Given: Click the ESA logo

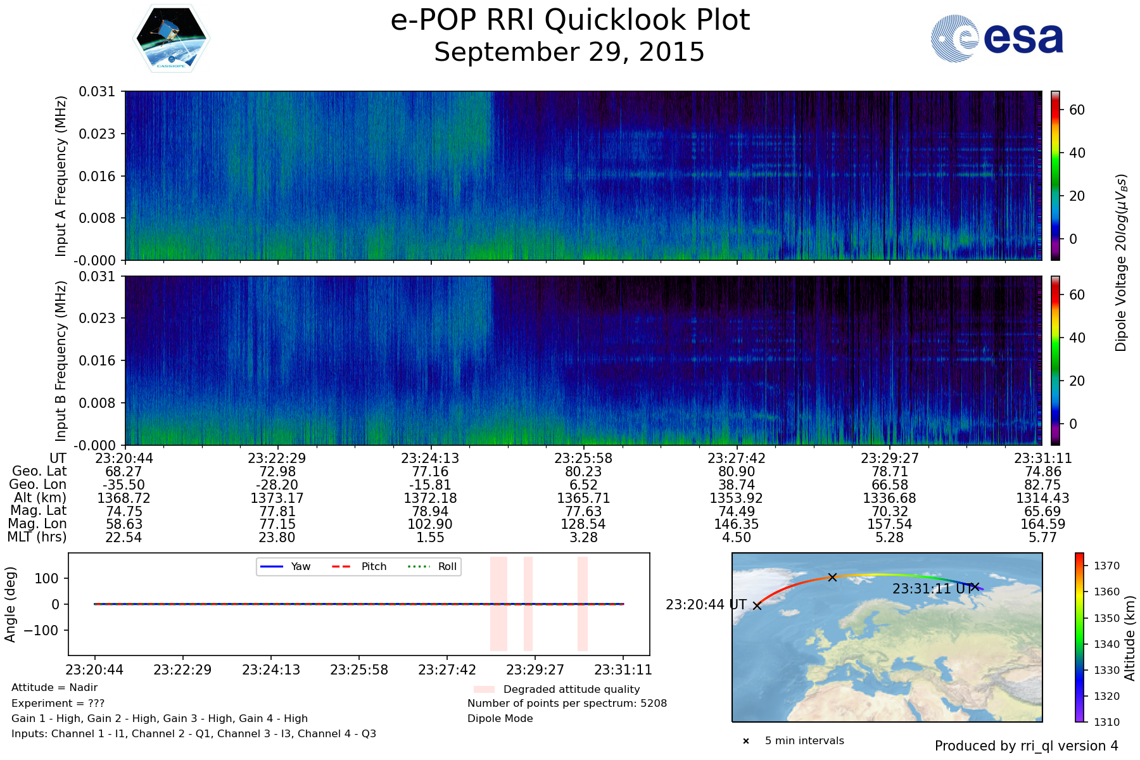Looking at the screenshot, I should pos(997,39).
